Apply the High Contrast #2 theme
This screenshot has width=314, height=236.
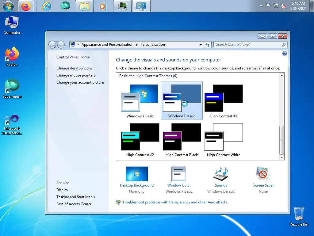coord(140,140)
